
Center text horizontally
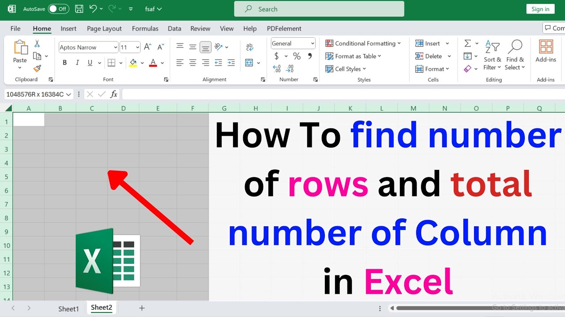click(x=192, y=63)
